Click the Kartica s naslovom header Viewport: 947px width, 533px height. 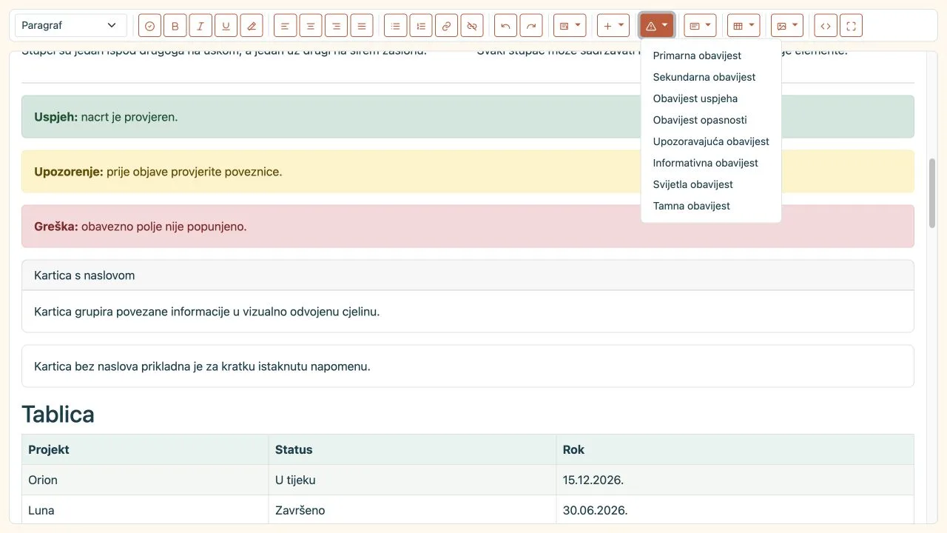(468, 275)
